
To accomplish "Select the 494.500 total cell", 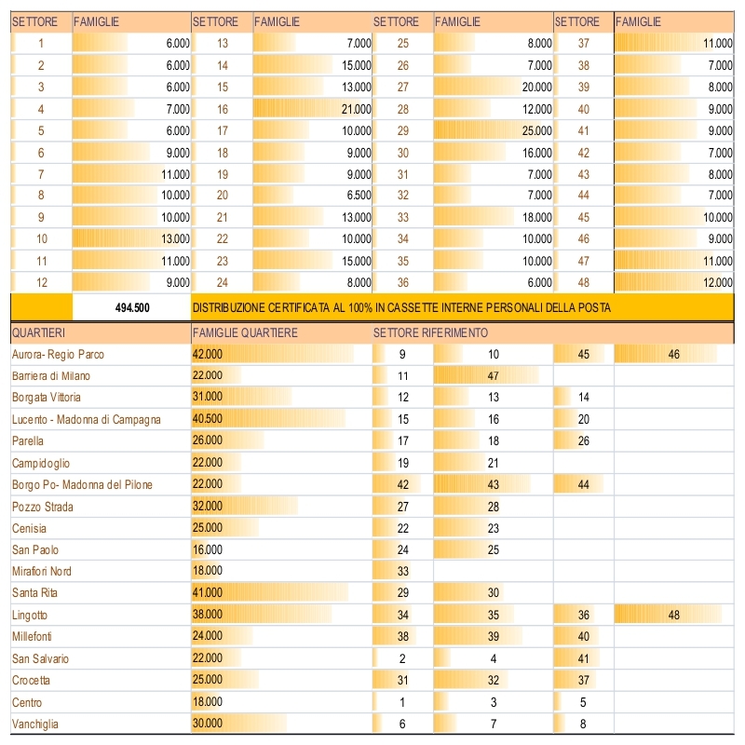I will pyautogui.click(x=131, y=307).
